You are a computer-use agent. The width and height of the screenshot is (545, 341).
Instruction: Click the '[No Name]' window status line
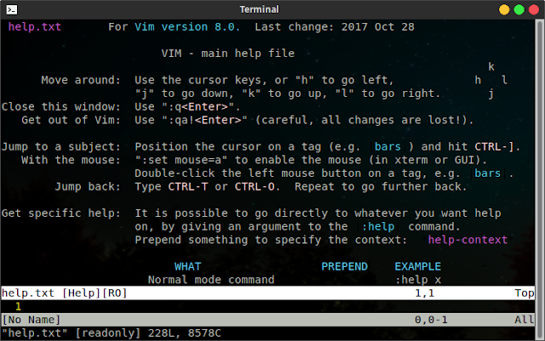(x=31, y=319)
